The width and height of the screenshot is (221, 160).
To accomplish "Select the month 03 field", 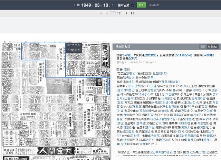I will (x=97, y=5).
